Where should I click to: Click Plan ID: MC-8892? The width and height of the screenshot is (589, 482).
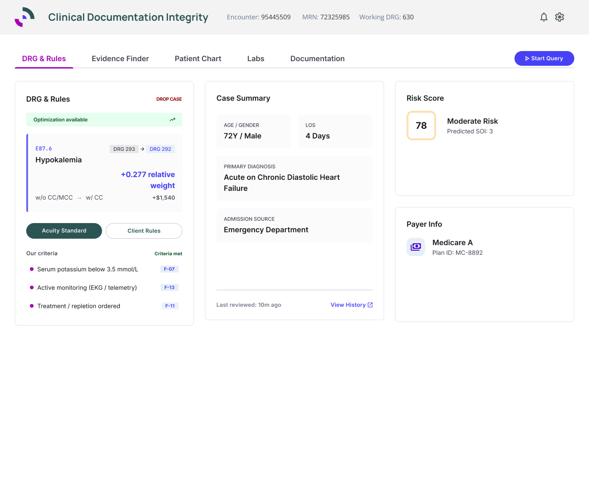point(457,253)
